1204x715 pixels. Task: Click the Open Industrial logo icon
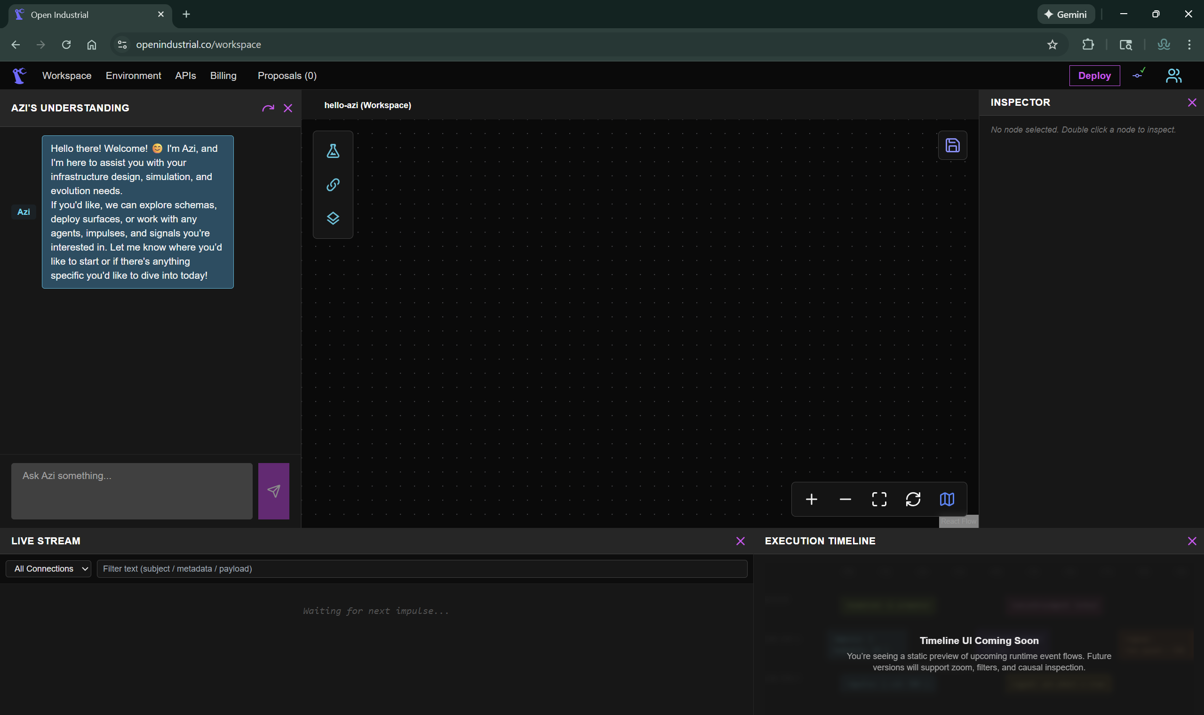[19, 76]
